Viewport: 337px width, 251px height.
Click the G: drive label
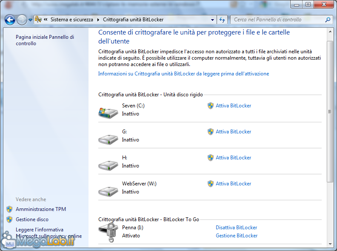[124, 132]
